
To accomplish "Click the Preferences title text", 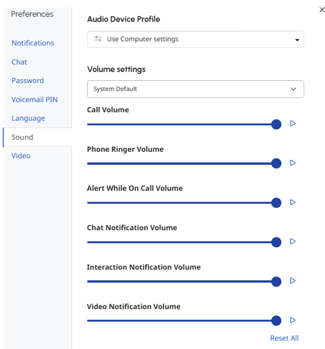I will [32, 14].
